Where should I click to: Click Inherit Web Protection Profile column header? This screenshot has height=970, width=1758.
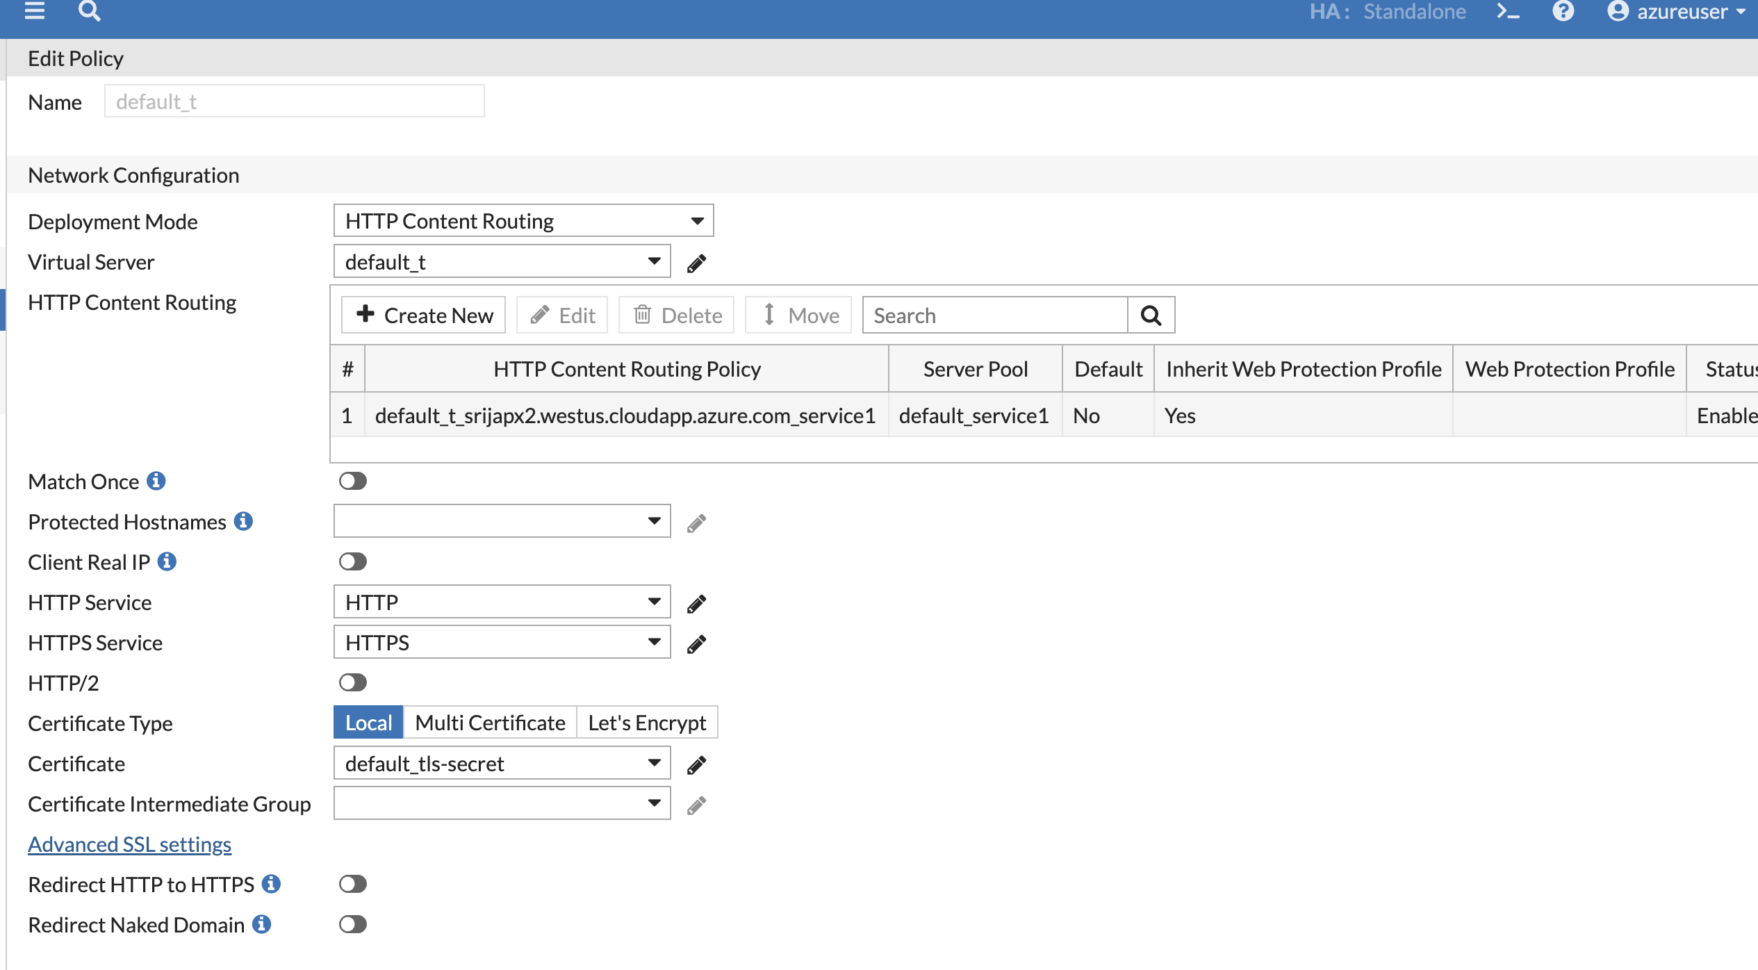pos(1304,369)
